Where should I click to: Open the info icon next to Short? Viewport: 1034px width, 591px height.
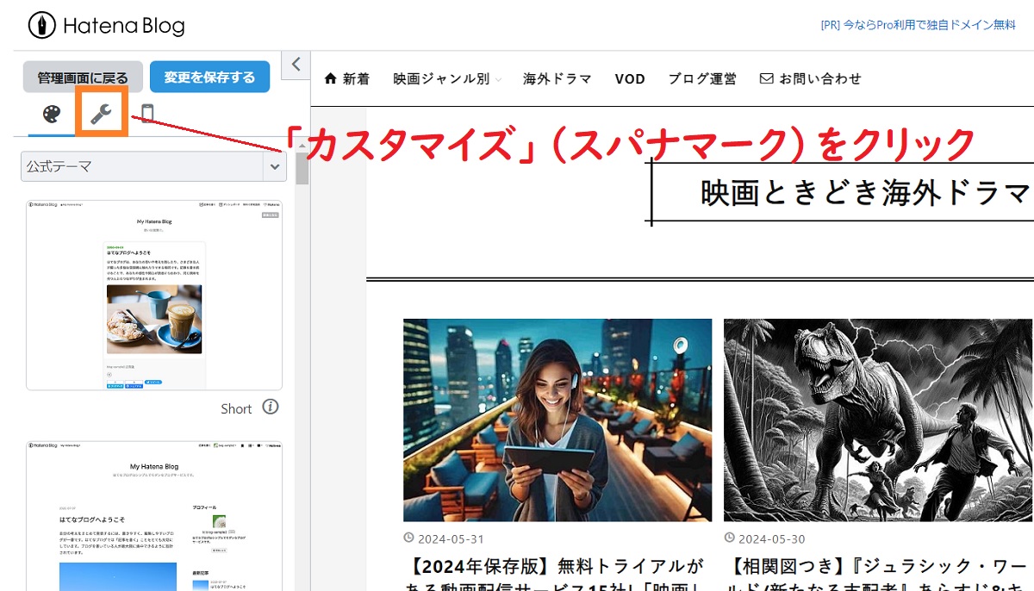pos(271,407)
